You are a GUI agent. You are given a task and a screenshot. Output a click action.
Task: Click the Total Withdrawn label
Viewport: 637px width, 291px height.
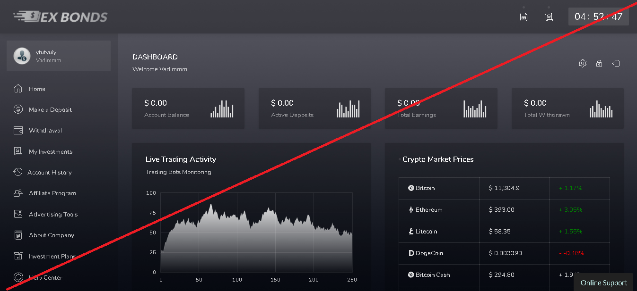point(547,115)
